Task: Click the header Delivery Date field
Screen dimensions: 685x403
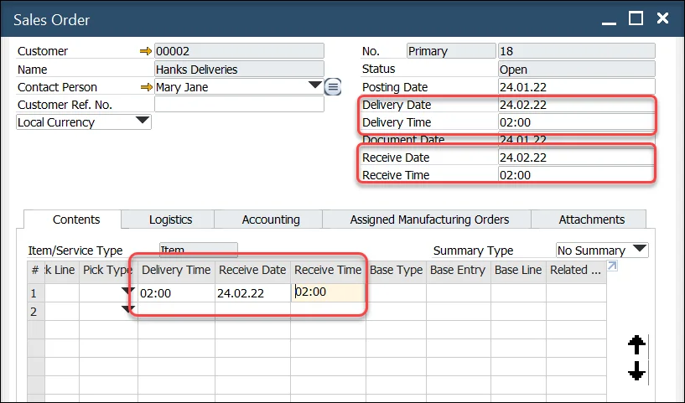Action: point(575,105)
